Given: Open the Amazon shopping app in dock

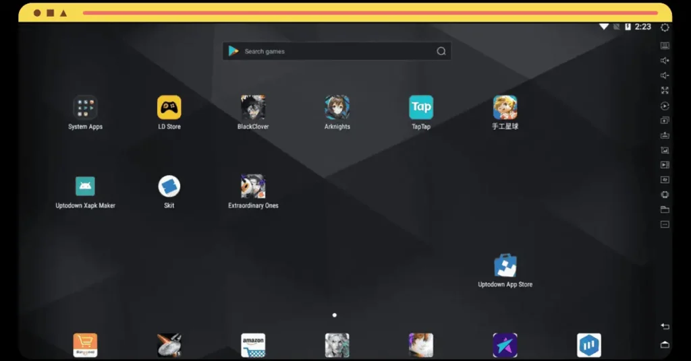Looking at the screenshot, I should pyautogui.click(x=253, y=345).
